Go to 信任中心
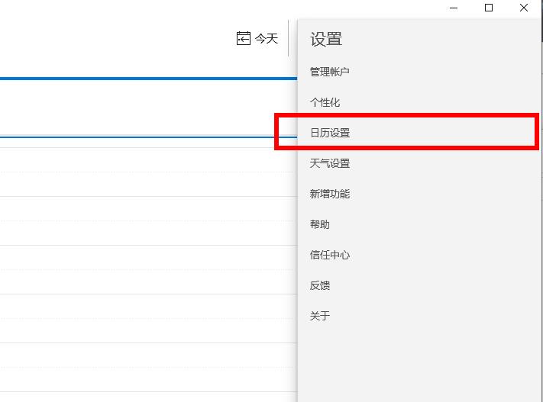Viewport: 543px width, 402px height. click(x=330, y=255)
